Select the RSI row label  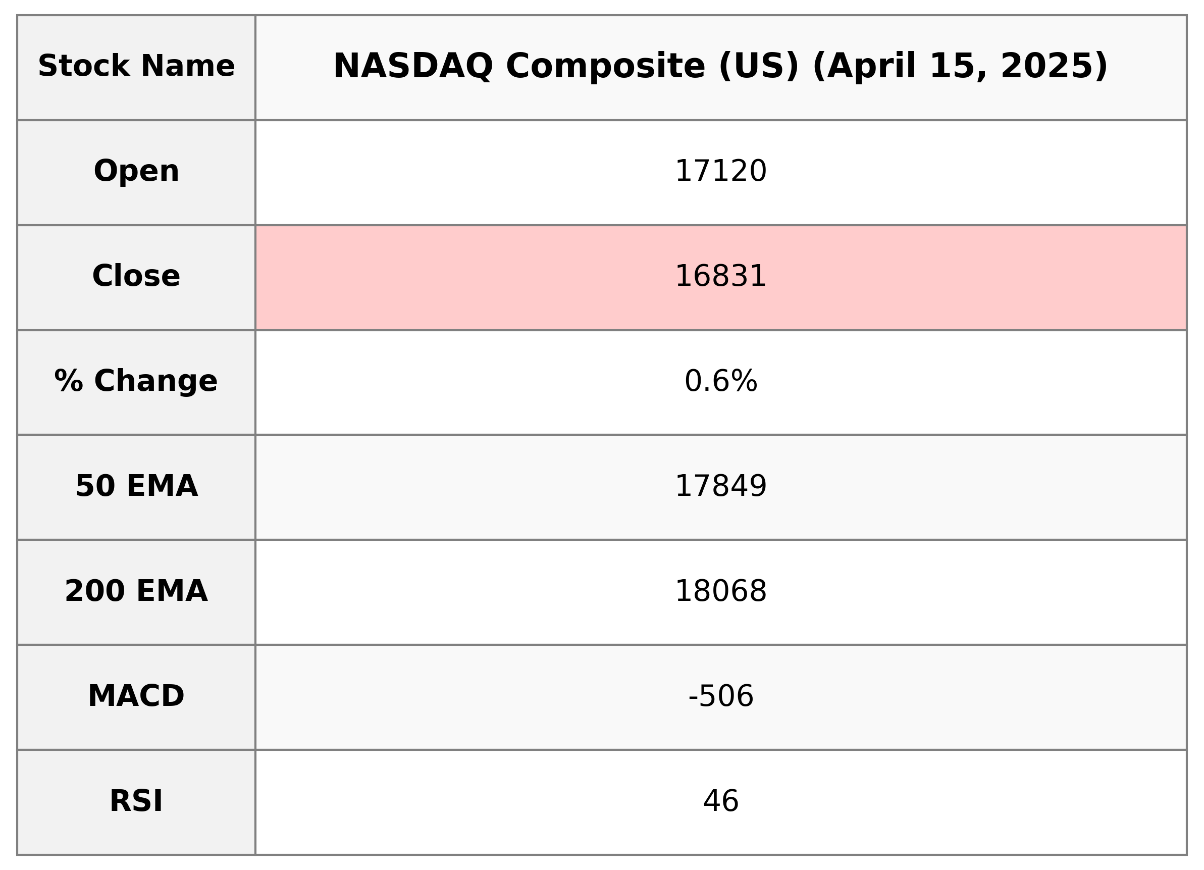click(136, 801)
